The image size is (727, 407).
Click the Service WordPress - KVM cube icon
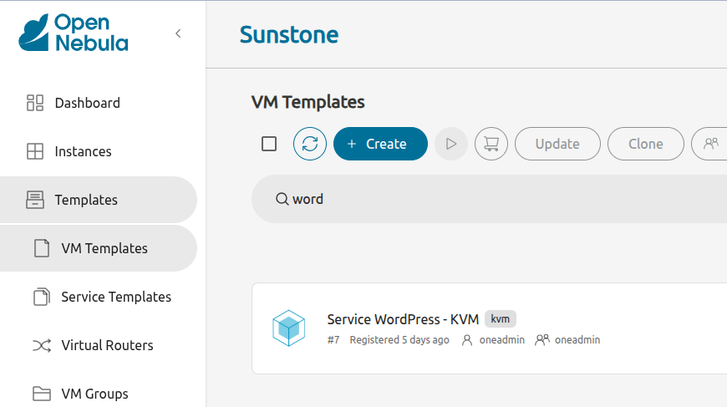point(289,328)
